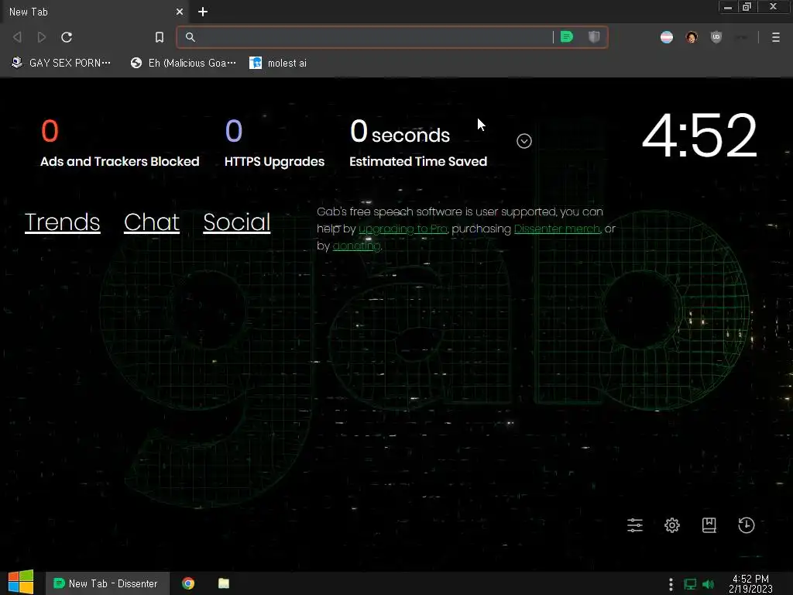Open the Windows Start menu
Image resolution: width=793 pixels, height=595 pixels.
coord(21,583)
